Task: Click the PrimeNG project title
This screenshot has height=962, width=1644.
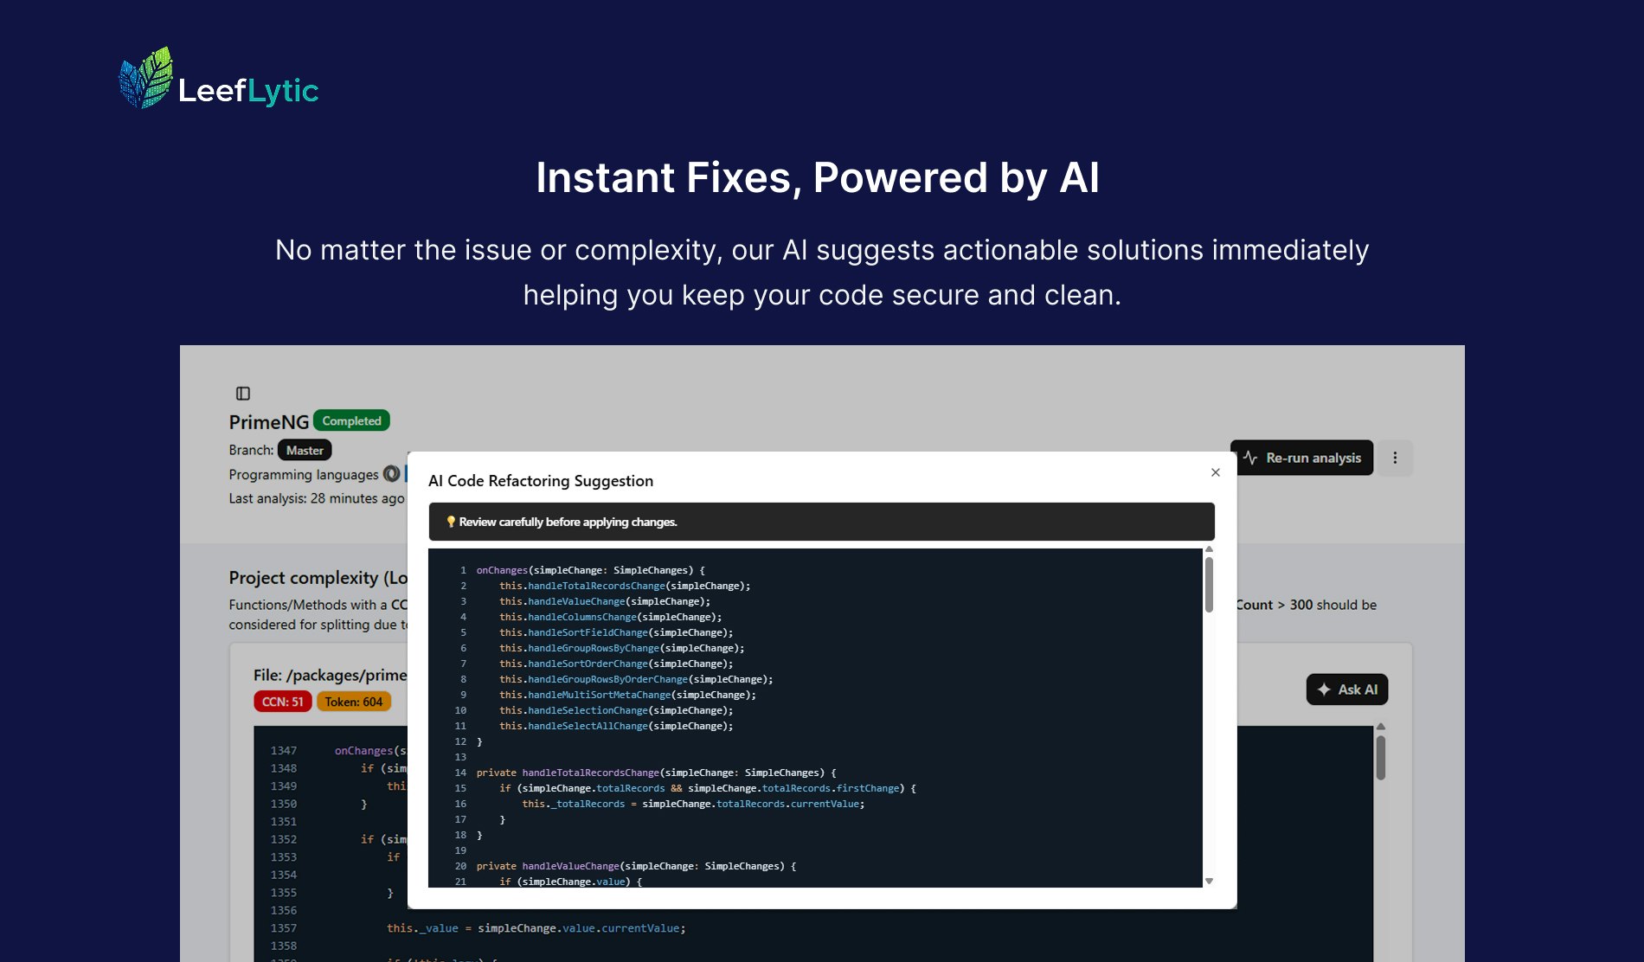Action: pyautogui.click(x=268, y=422)
